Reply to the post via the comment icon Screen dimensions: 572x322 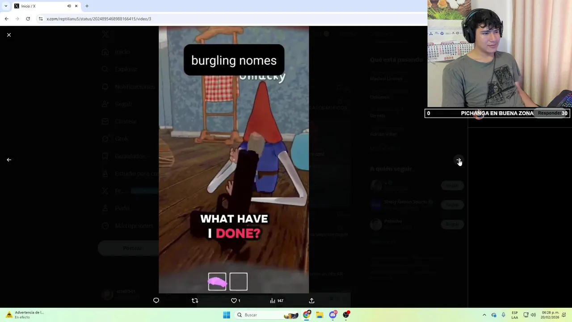pyautogui.click(x=156, y=301)
